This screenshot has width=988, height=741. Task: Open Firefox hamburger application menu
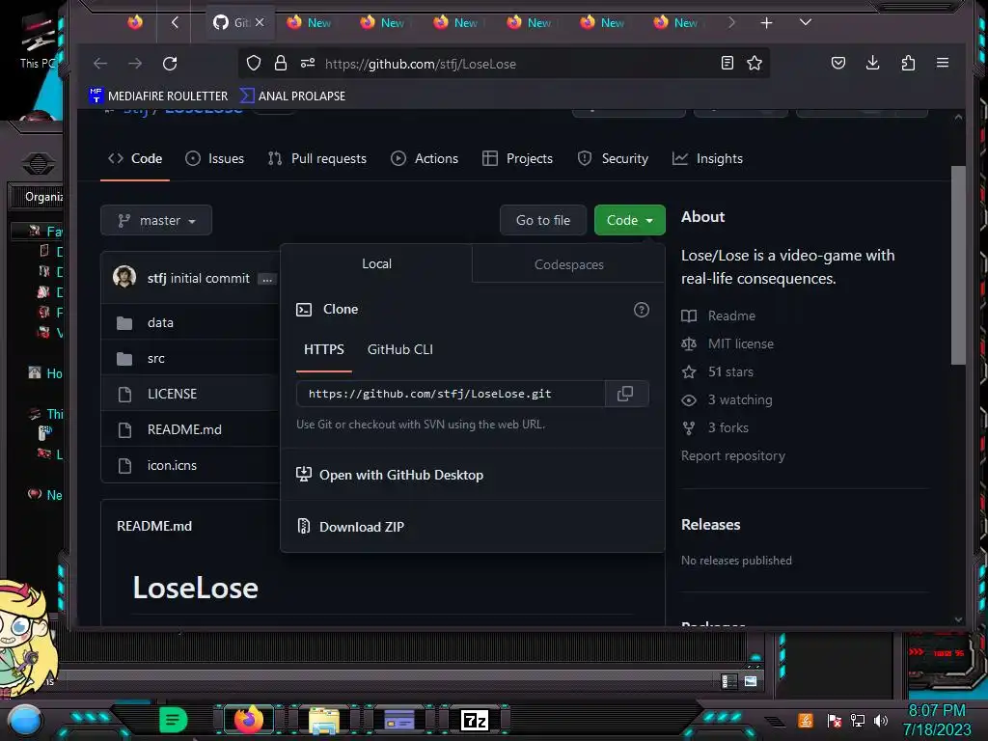[943, 63]
